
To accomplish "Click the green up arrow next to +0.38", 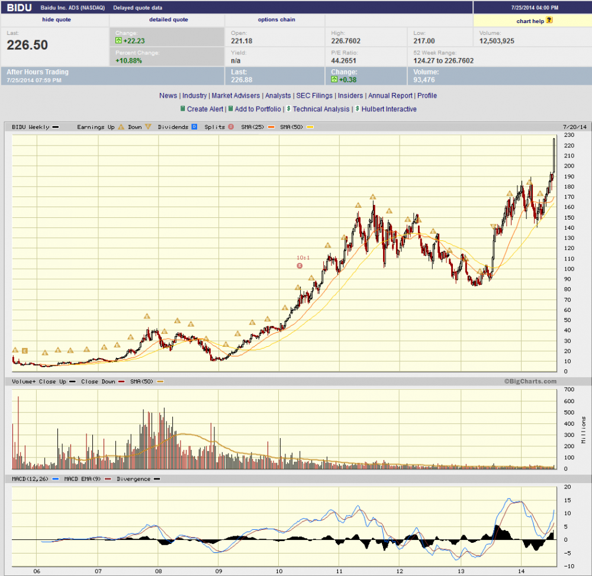I will click(x=334, y=79).
